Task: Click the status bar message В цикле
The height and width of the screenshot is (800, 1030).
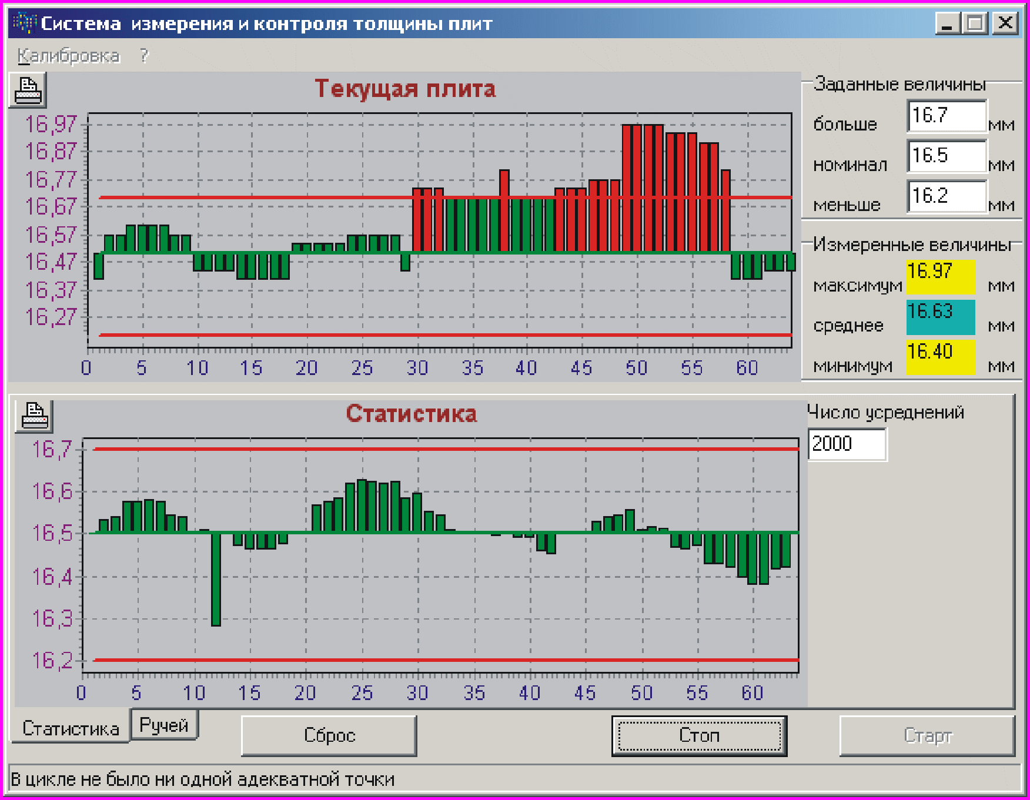Action: (203, 779)
